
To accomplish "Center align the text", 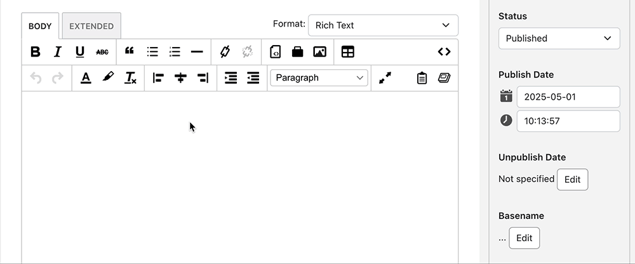I will (x=181, y=78).
